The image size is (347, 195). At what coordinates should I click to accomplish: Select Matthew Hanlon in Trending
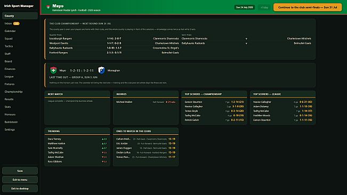click(57, 143)
